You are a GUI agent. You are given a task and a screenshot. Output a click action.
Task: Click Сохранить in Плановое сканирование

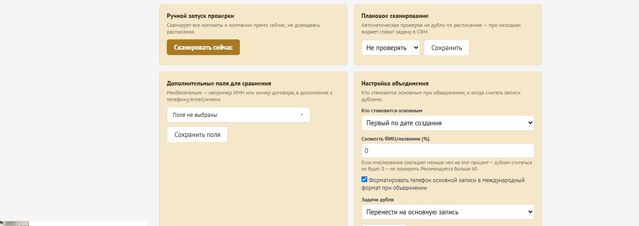coord(446,48)
